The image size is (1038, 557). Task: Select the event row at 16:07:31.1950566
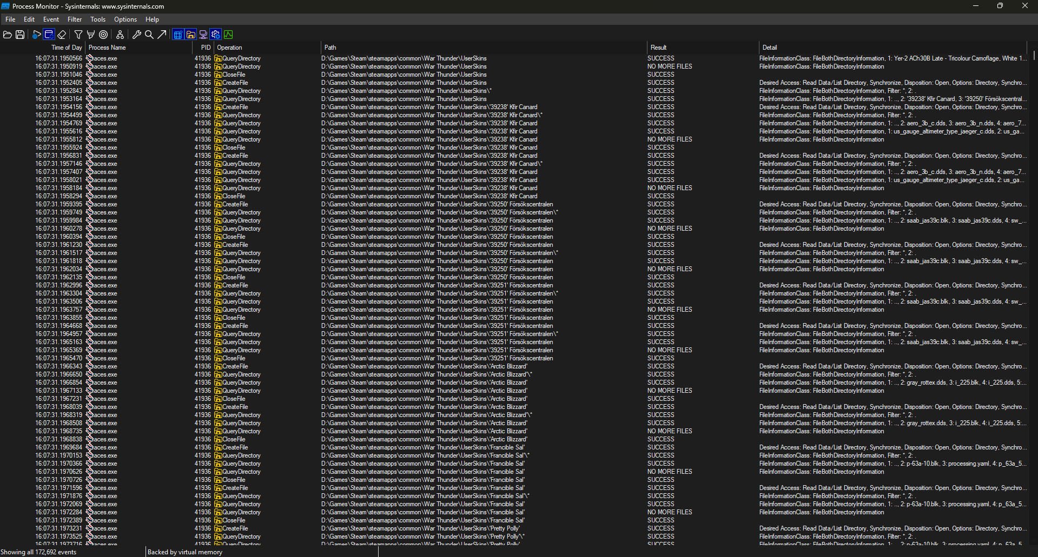(x=514, y=58)
